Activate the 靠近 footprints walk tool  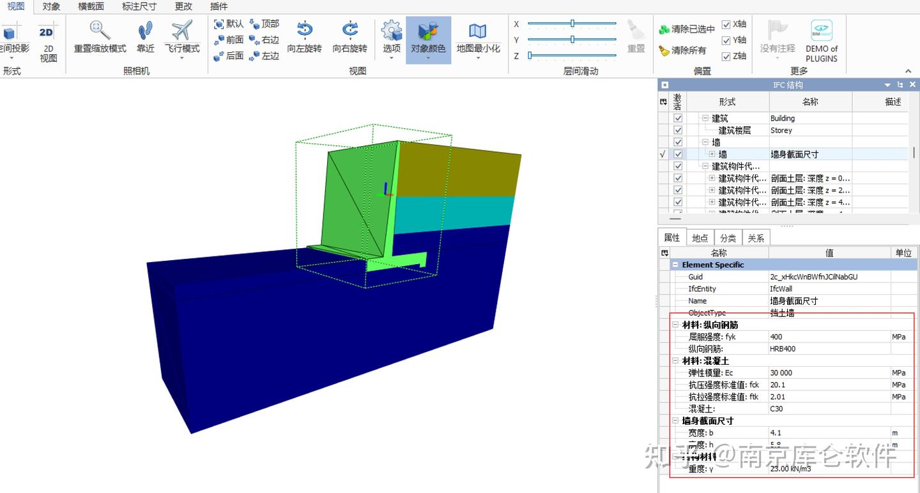tap(146, 30)
